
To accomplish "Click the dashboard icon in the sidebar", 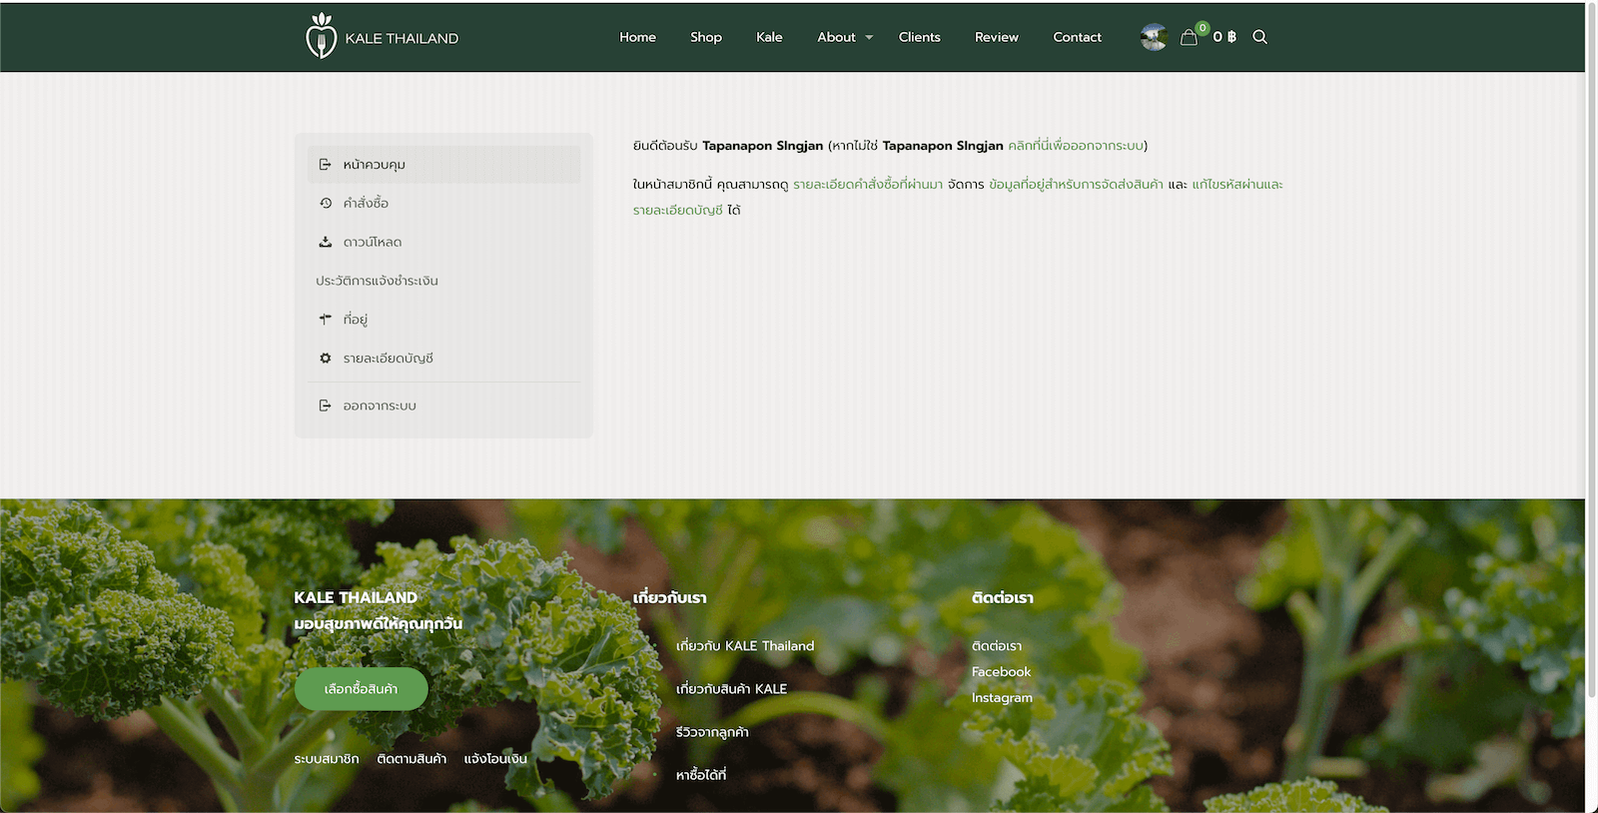I will point(325,165).
